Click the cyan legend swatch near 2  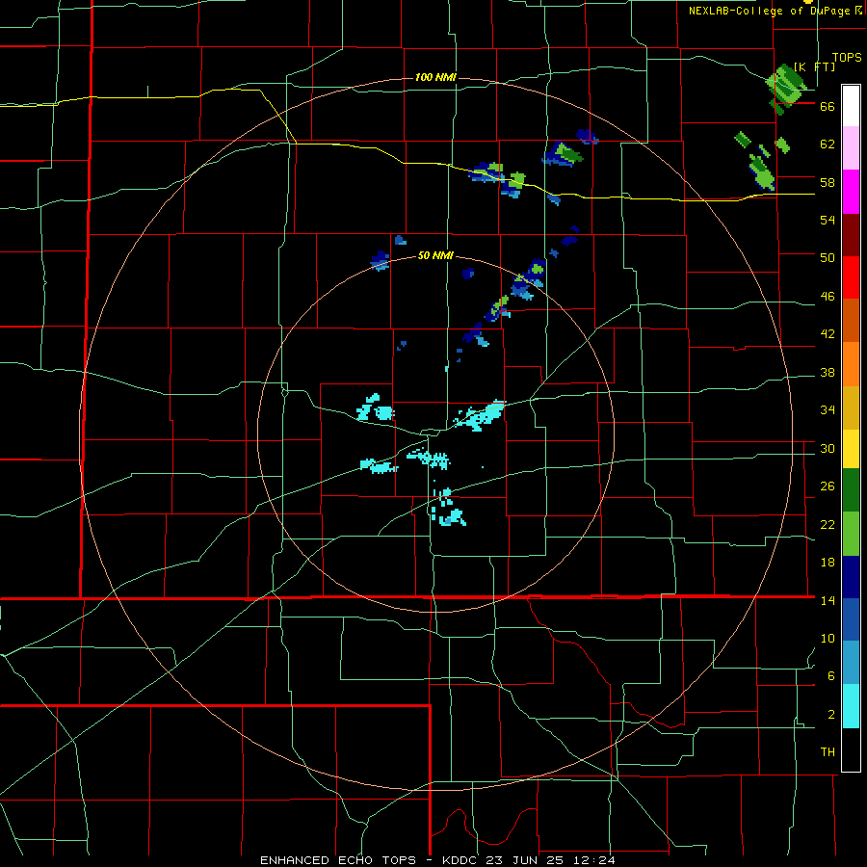click(x=851, y=706)
